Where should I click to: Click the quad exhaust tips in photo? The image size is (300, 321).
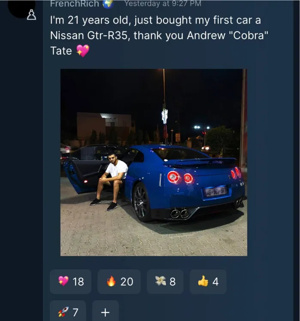(180, 214)
